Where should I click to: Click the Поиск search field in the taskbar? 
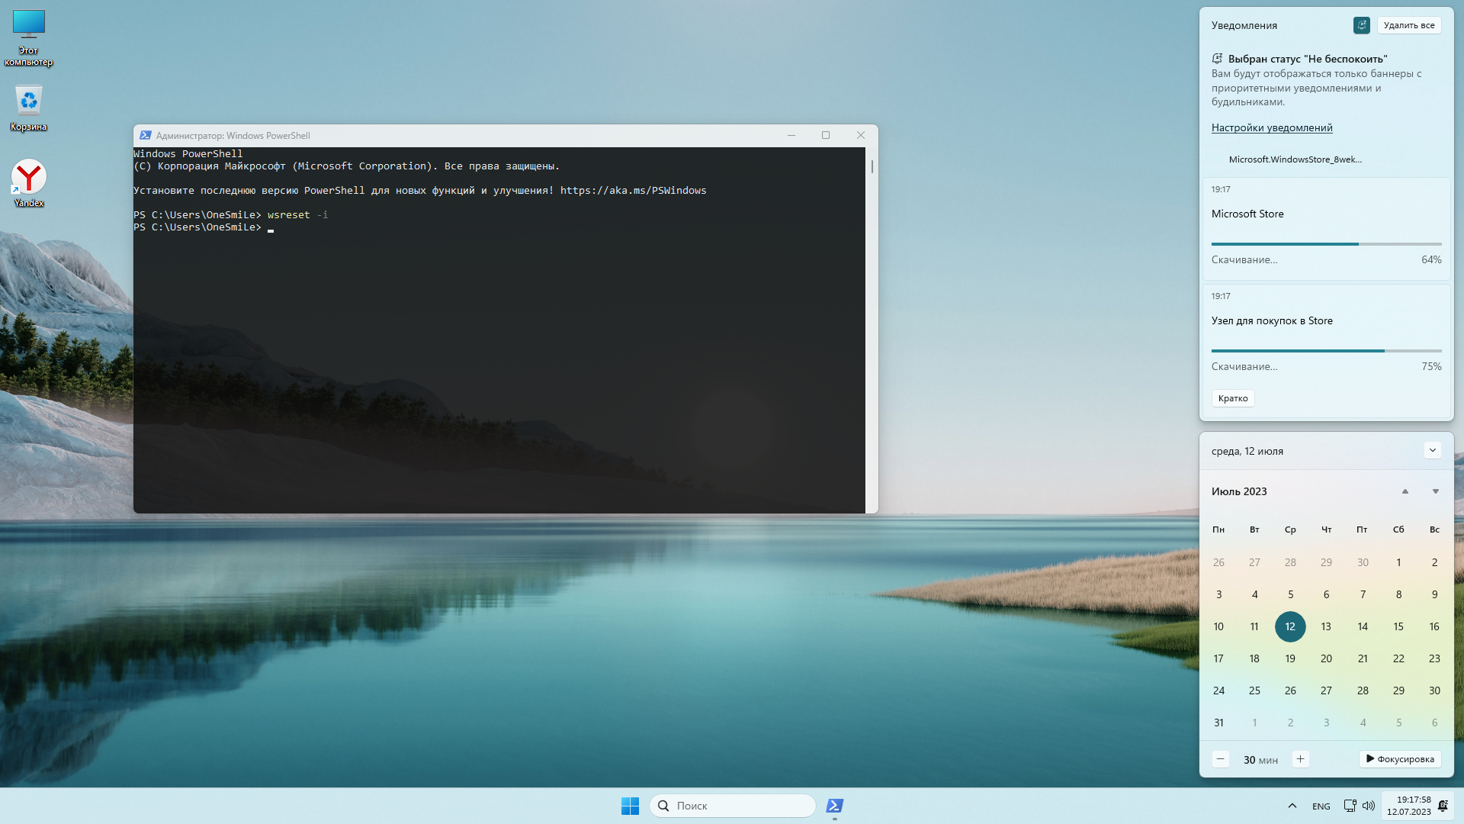[732, 806]
